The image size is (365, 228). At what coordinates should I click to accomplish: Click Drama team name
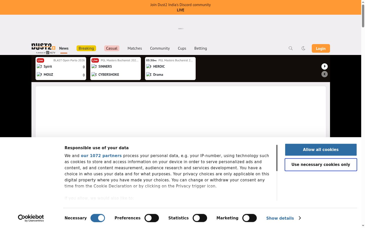click(158, 74)
